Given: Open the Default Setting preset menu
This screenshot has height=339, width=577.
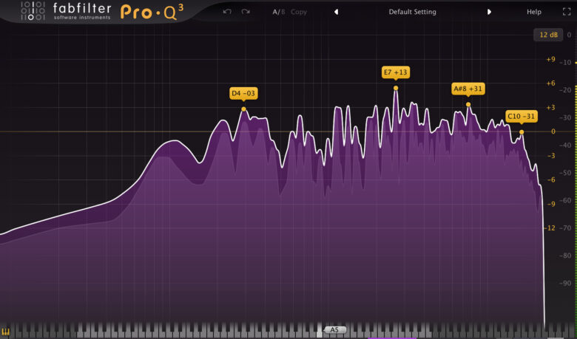Looking at the screenshot, I should coord(412,12).
